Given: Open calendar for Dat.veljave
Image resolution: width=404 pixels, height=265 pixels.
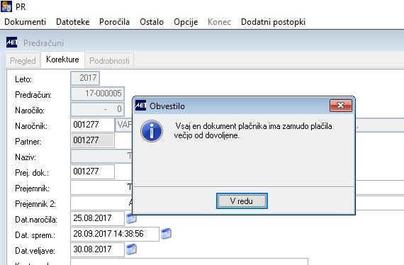Looking at the screenshot, I should (x=131, y=249).
